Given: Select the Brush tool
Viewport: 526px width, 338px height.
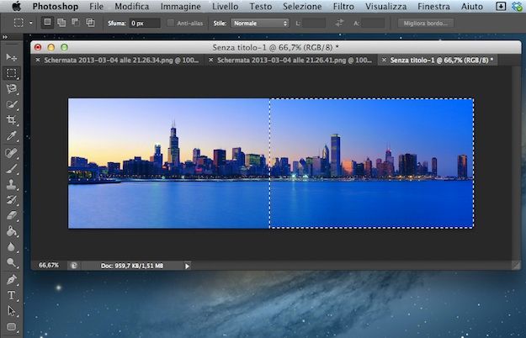Looking at the screenshot, I should 12,168.
